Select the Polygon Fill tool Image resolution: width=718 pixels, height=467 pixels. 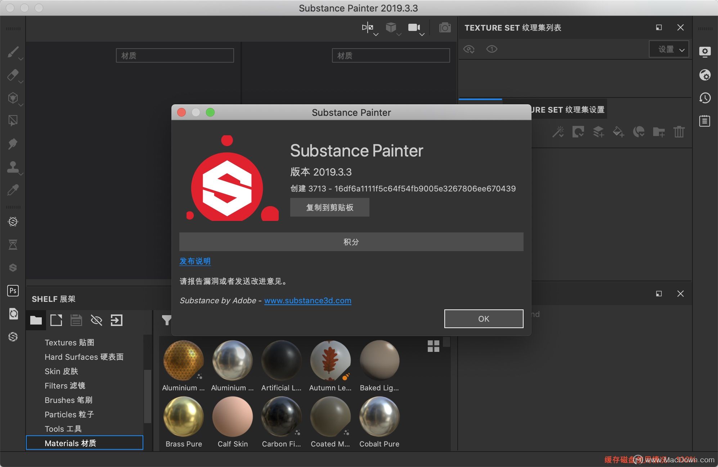pyautogui.click(x=13, y=121)
